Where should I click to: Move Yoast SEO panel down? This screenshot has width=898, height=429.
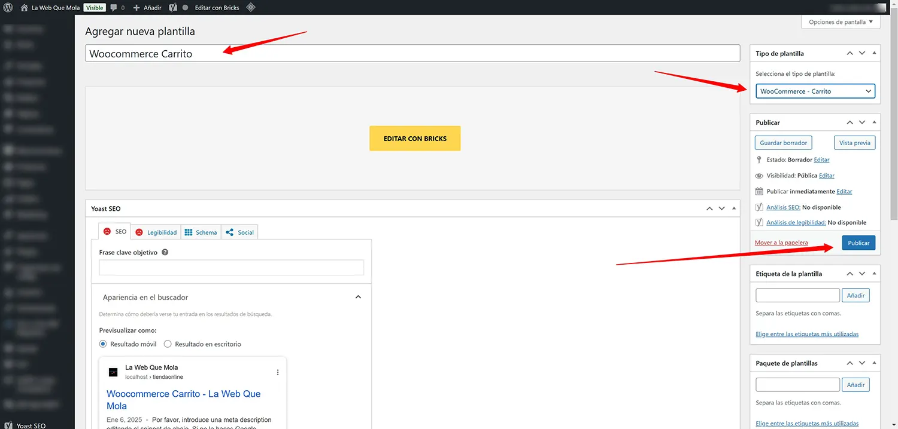click(722, 209)
